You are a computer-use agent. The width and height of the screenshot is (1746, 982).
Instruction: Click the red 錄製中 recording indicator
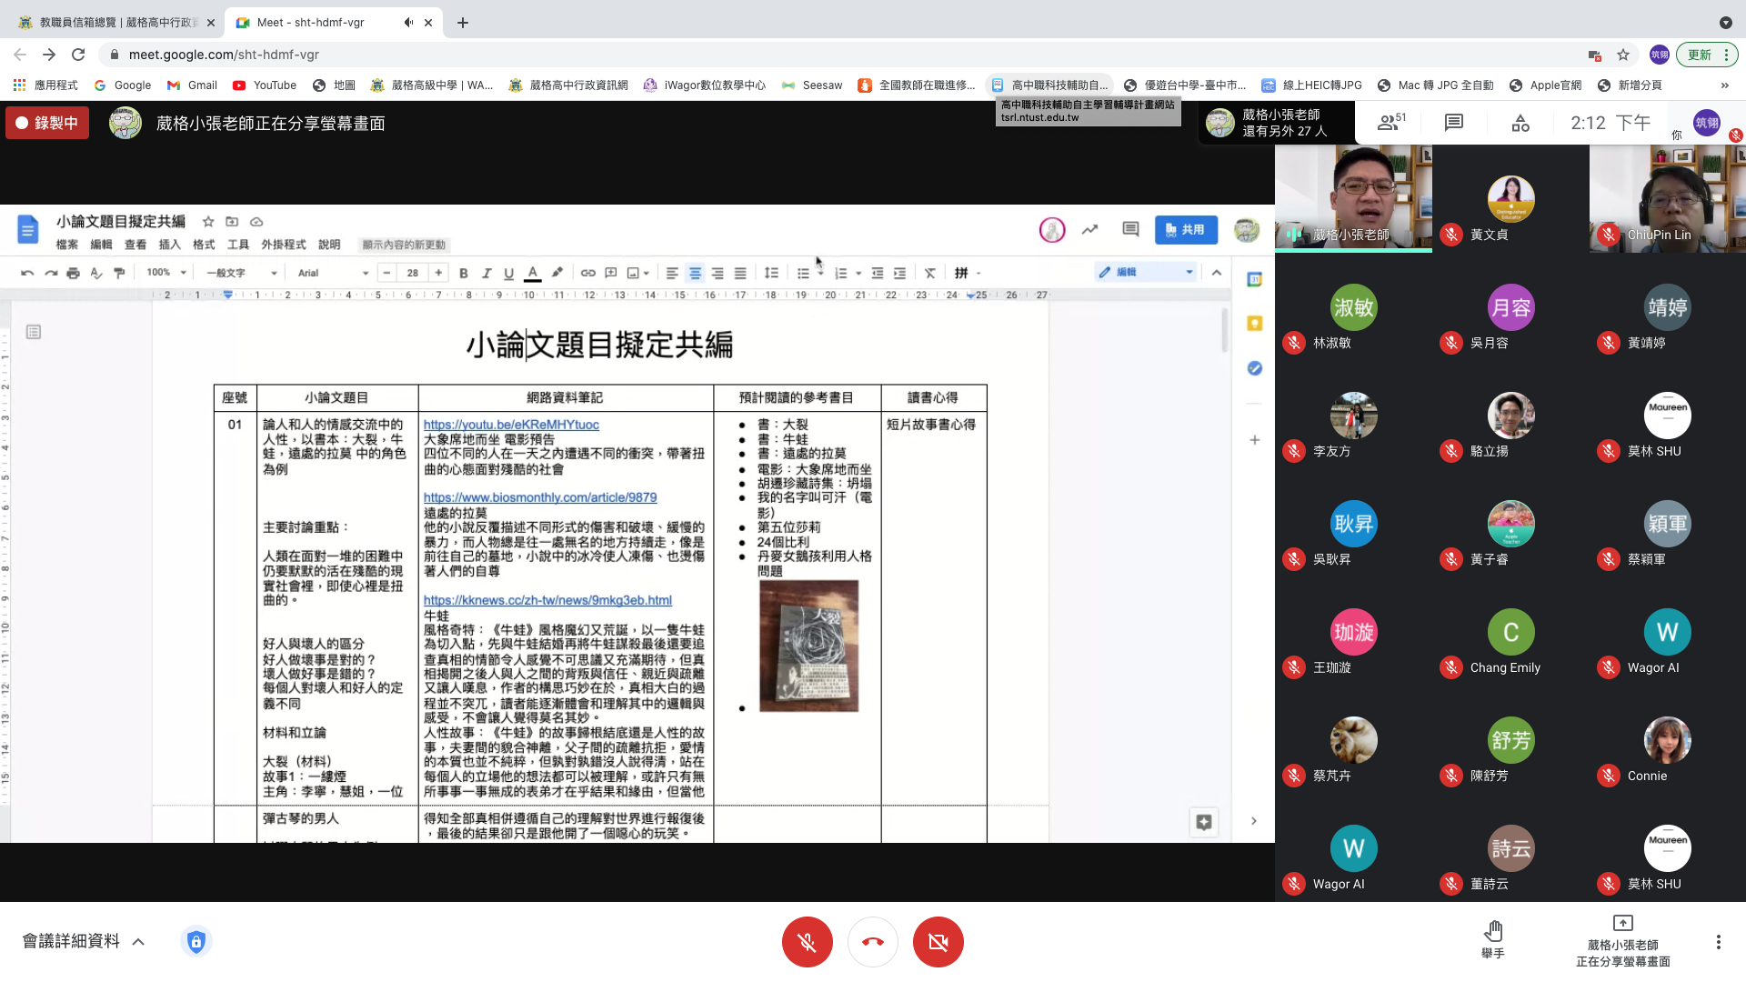tap(47, 123)
